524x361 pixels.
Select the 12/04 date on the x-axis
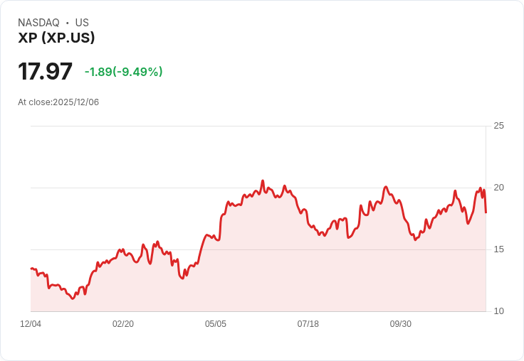(31, 324)
